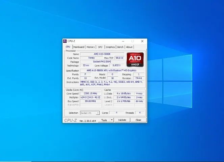The width and height of the screenshot is (224, 162).
Task: Click the Package value Socket FM2 (904)
Action: click(102, 62)
